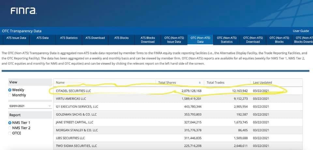Open the User Guide link
313x150 pixels.
(301, 31)
